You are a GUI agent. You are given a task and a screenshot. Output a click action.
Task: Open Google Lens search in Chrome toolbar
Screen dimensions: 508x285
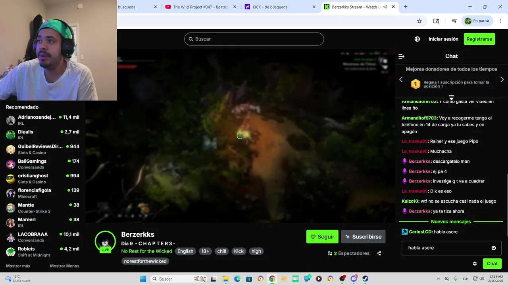tap(436, 21)
